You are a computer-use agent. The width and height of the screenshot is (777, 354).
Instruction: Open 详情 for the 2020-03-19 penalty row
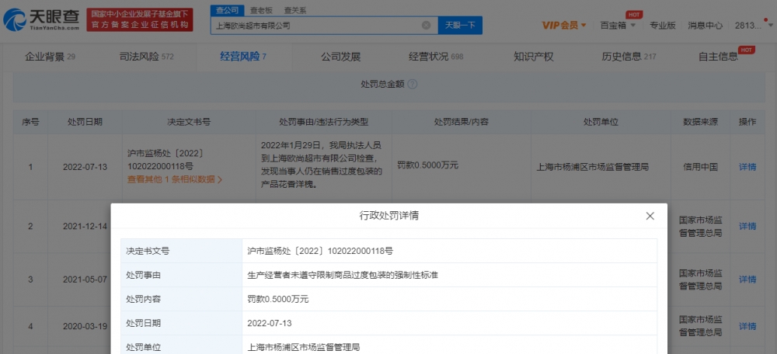point(747,326)
